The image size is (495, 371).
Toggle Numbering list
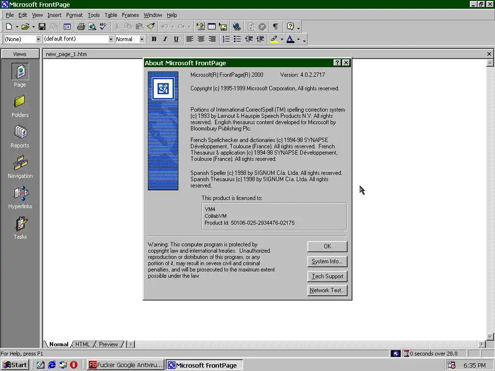(x=226, y=39)
